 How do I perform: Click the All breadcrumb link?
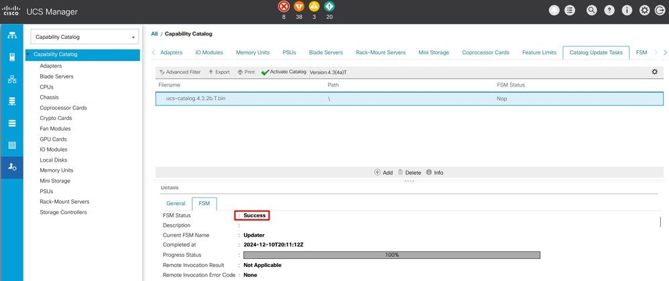point(154,34)
